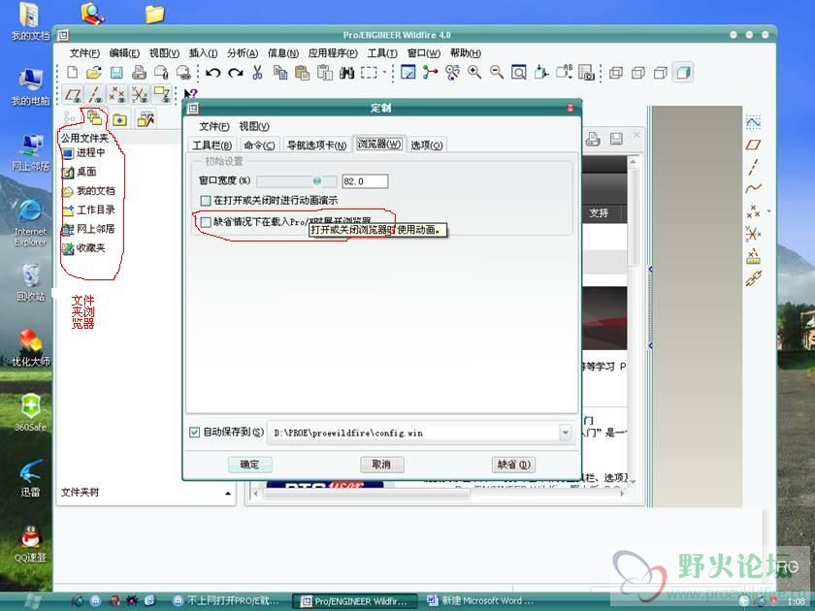Open the Microsoft Word taskbar item
The image size is (815, 611).
click(x=480, y=600)
